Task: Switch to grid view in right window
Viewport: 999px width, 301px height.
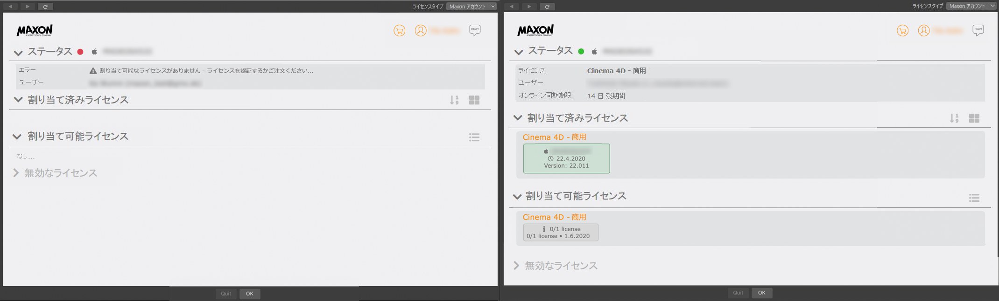Action: [x=974, y=118]
